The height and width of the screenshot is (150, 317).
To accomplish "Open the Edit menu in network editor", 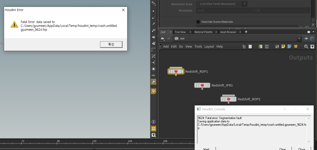I will coord(174,46).
